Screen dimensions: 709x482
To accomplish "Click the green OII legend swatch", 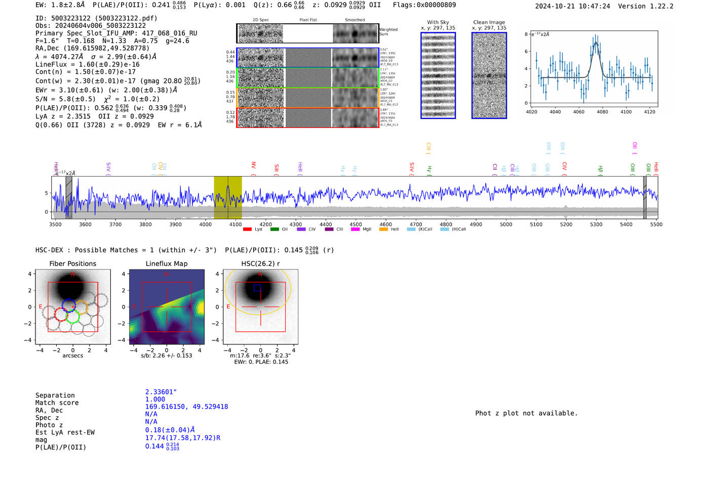I will pos(274,229).
